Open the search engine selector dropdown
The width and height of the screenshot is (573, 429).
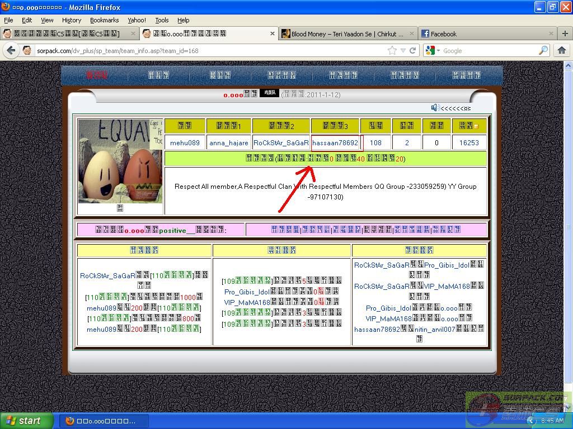pos(433,50)
